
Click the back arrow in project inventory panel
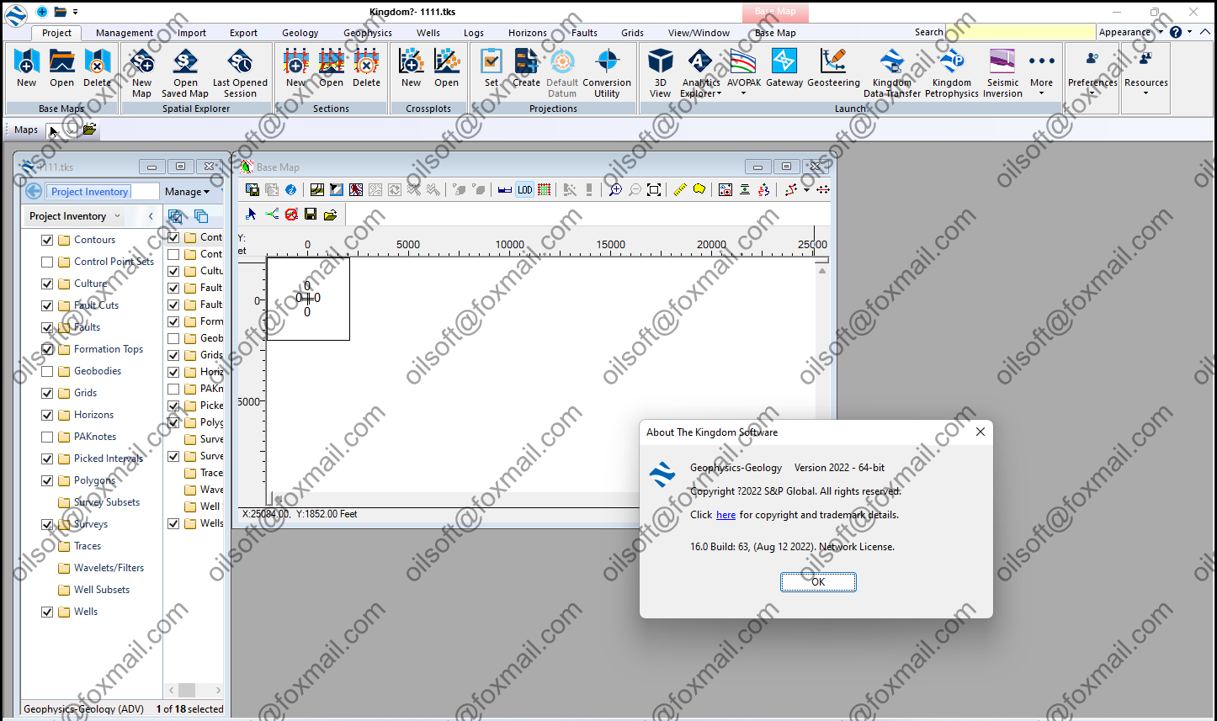(34, 191)
